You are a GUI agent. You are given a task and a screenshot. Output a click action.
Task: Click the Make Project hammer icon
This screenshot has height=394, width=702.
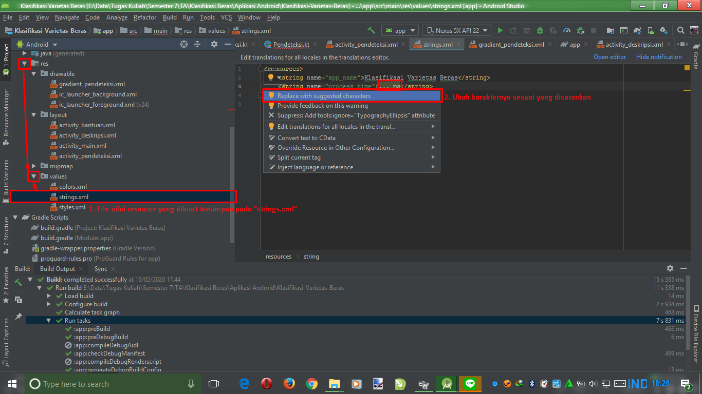point(371,30)
